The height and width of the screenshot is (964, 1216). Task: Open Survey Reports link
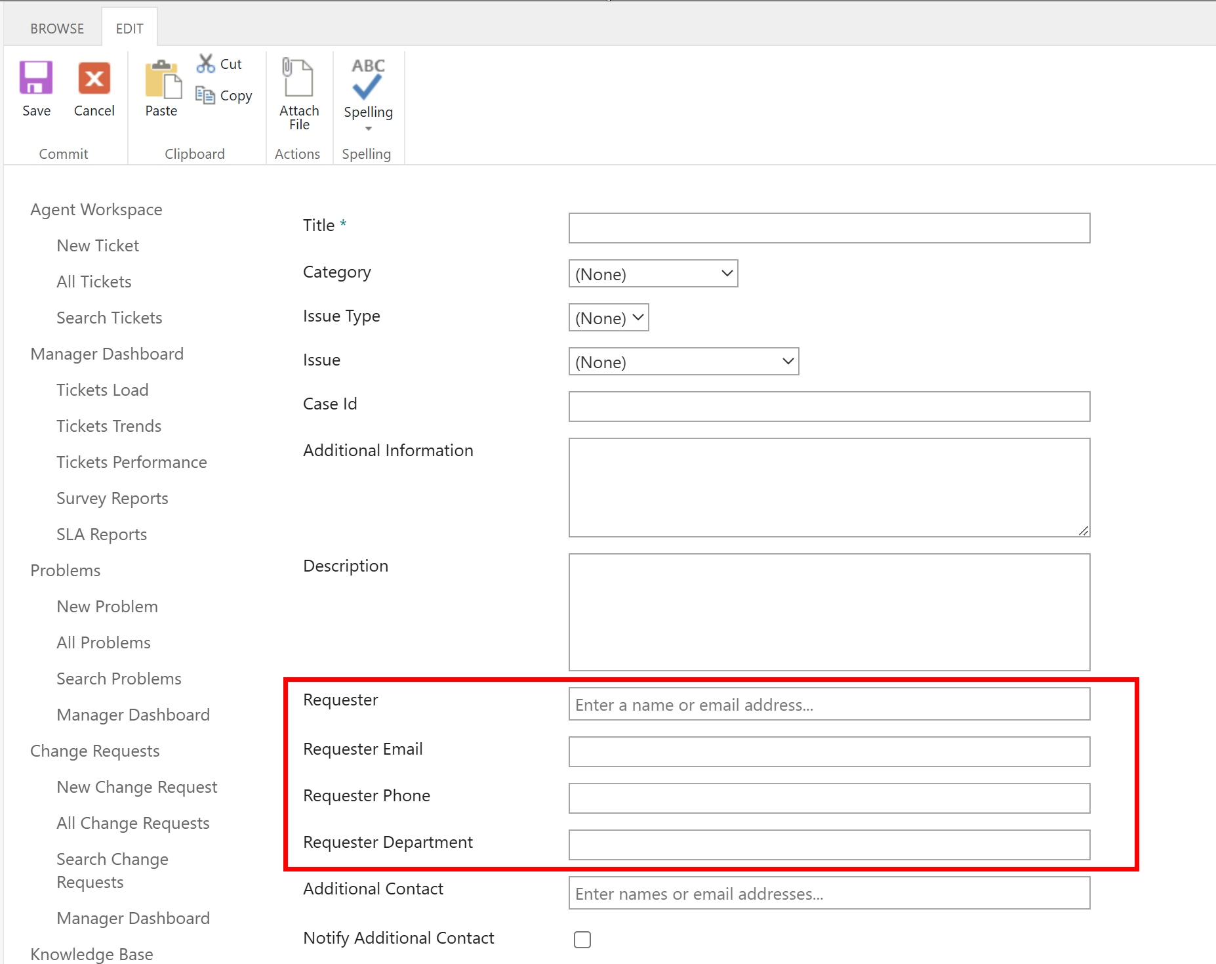coord(112,498)
